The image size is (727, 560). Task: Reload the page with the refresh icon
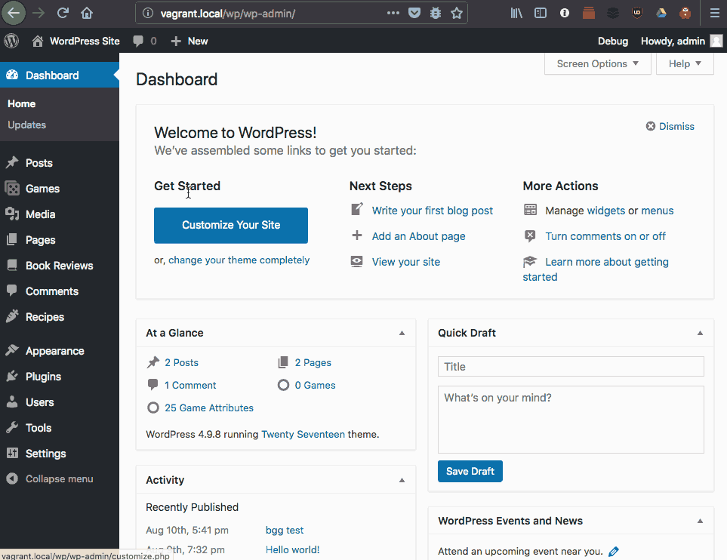pos(63,13)
